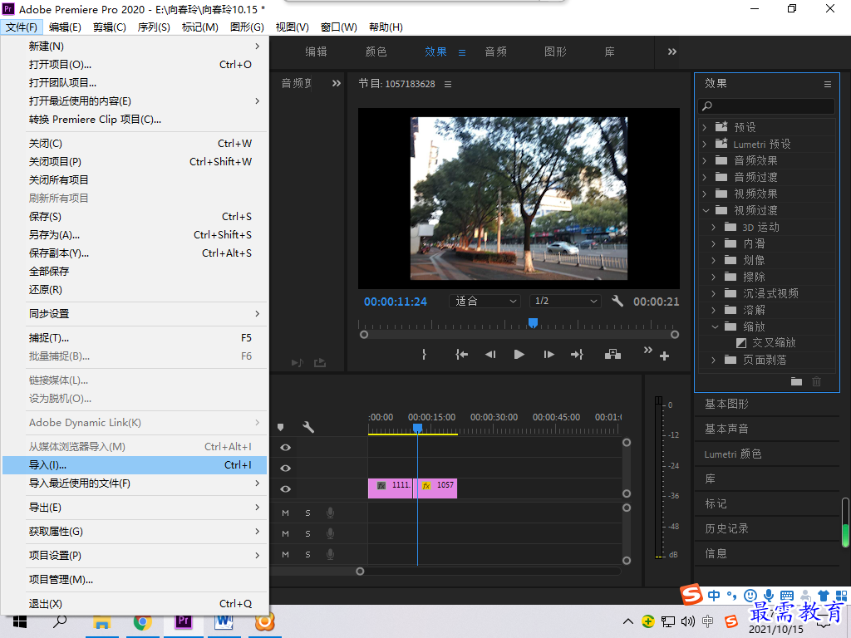Open program monitor settings wrench
The image size is (851, 638).
[617, 301]
